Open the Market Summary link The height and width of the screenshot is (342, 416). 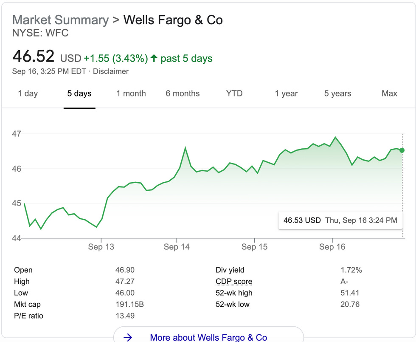coord(60,20)
